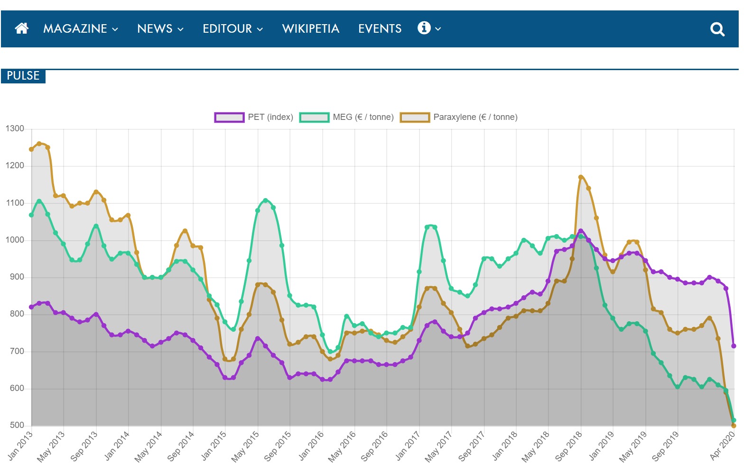Expand the Magazine dropdown chevron
This screenshot has height=463, width=752.
click(115, 29)
